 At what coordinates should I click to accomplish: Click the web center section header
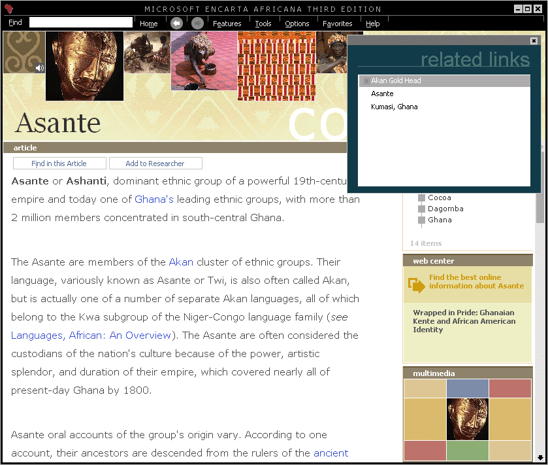click(468, 261)
